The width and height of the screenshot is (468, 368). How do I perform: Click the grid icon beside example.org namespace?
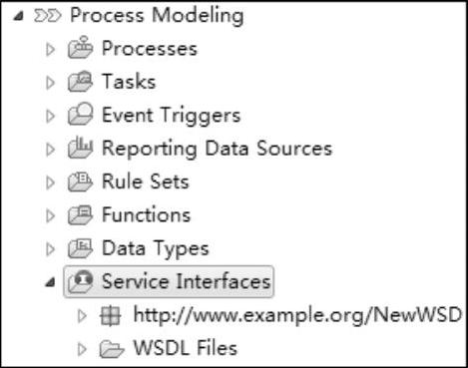[x=111, y=315]
